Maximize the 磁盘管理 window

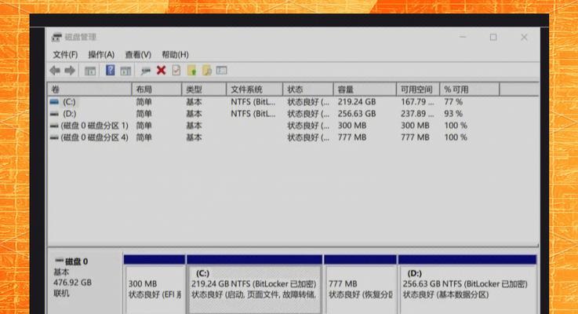(x=493, y=37)
